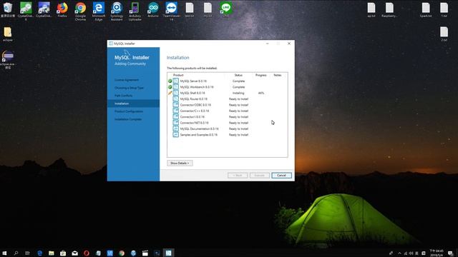Select the Connector/NET 8.0.16 row text
Screen dimensions: 458x257
194,123
